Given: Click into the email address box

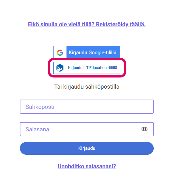Looking at the screenshot, I should coord(87,107).
